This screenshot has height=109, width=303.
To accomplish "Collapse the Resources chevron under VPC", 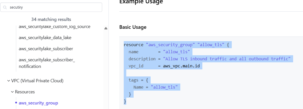I will coord(12,92).
